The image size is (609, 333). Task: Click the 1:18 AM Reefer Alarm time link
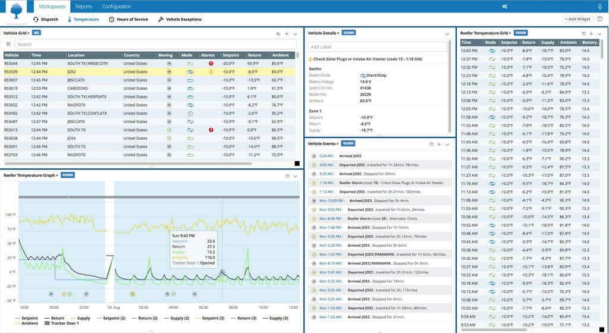pos(327,183)
